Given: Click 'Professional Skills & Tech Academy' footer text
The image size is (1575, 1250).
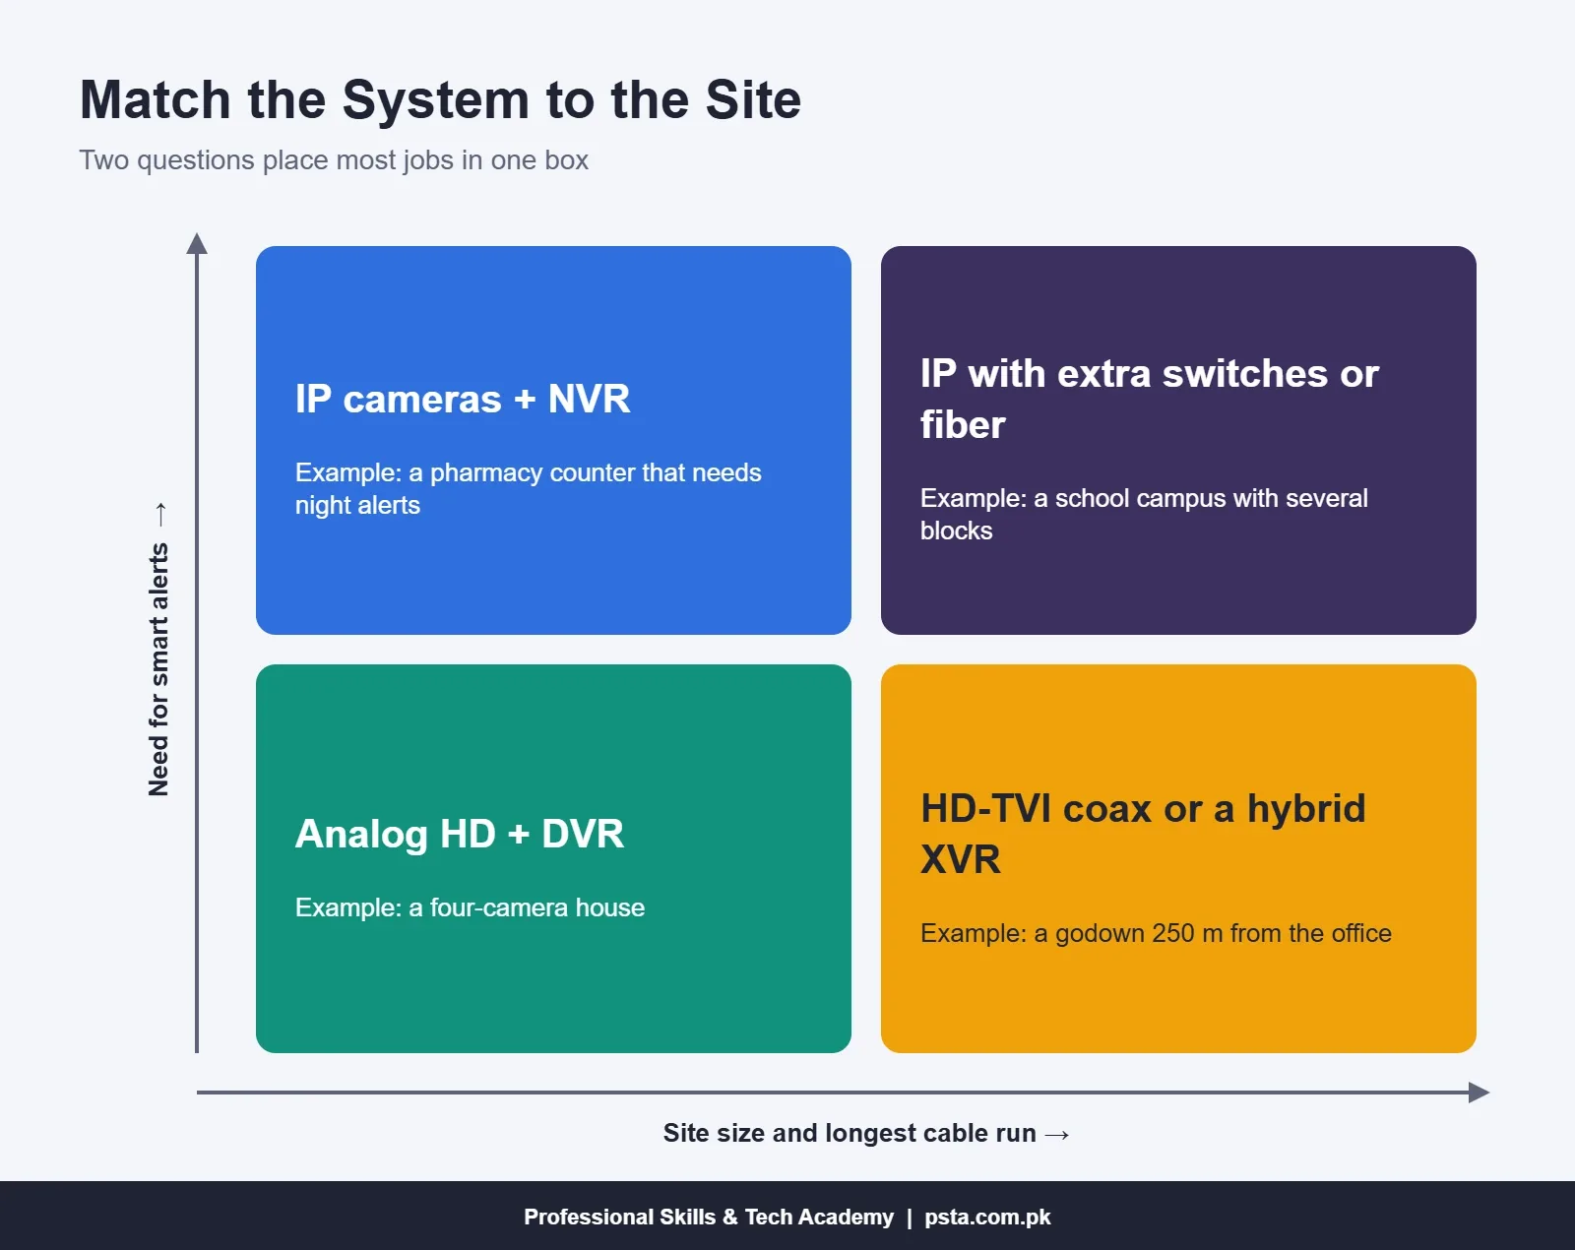Looking at the screenshot, I should 709,1217.
